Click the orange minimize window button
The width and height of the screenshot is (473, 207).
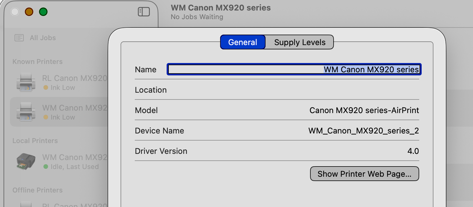pyautogui.click(x=29, y=12)
